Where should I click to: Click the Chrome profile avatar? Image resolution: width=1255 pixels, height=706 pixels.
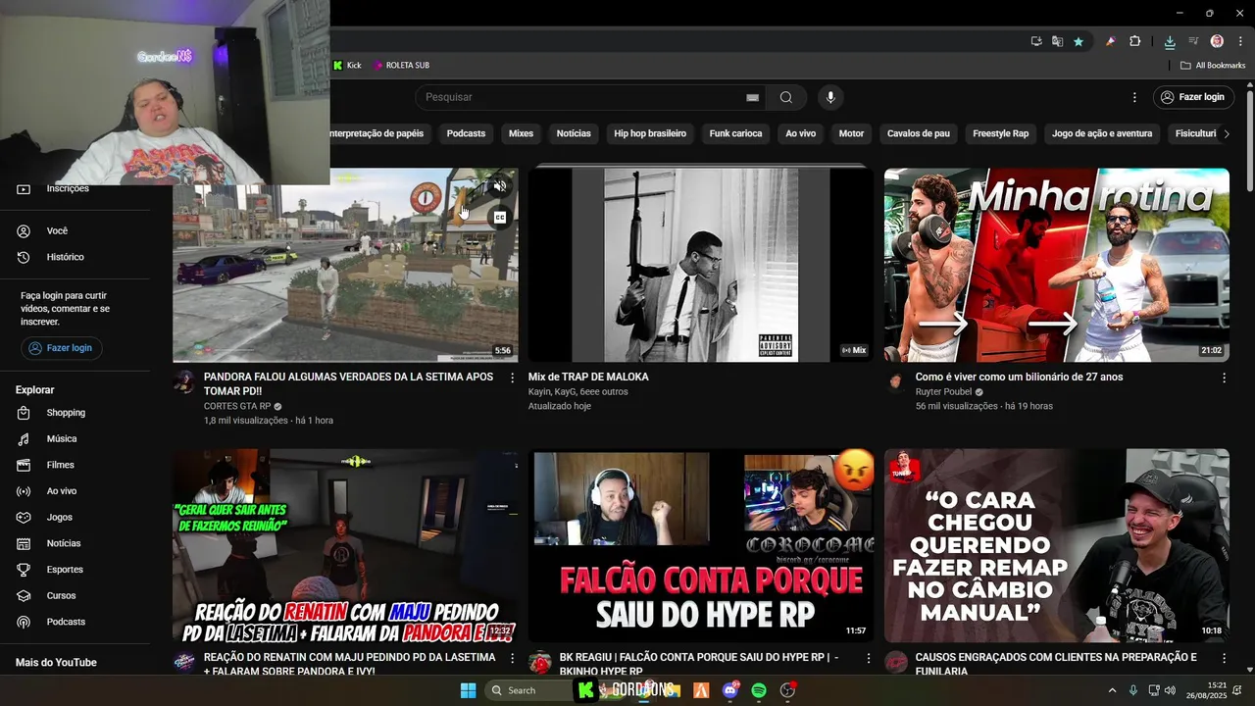[1217, 41]
